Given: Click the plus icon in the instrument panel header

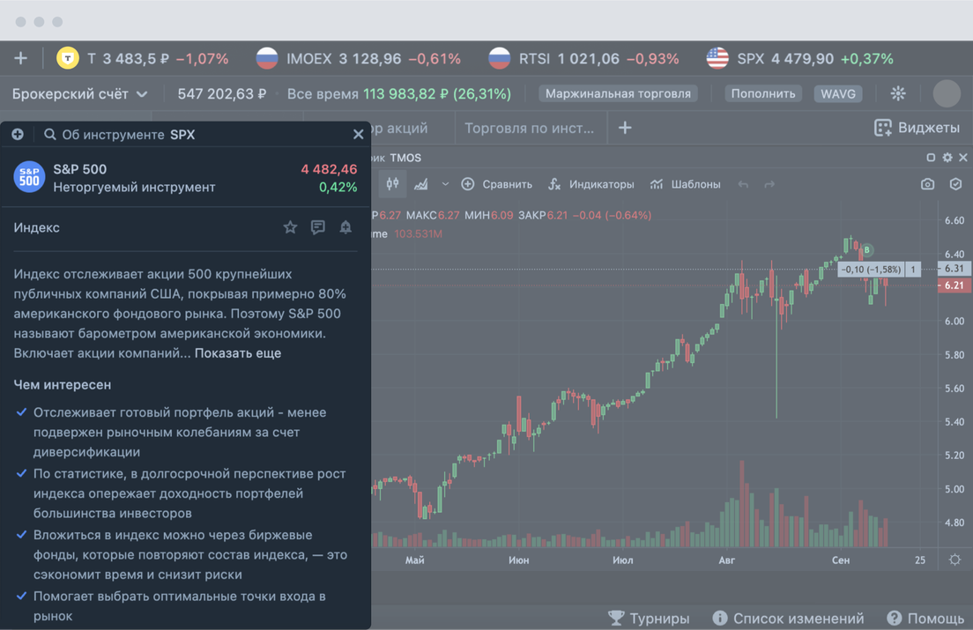Looking at the screenshot, I should pos(18,135).
